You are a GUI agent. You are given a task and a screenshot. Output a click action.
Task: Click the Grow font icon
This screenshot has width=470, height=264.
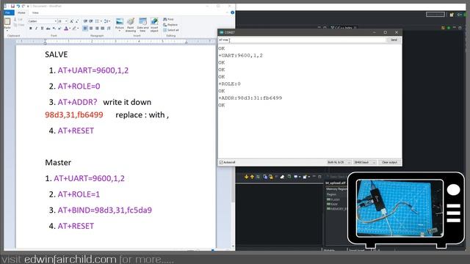72,21
